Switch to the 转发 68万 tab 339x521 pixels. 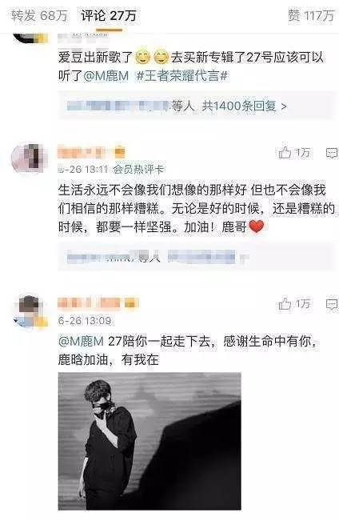pyautogui.click(x=39, y=16)
